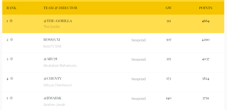Viewport: 227px width, 110px height.
Task: Select director name Abubakari Mahamudu
Action: coord(60,66)
